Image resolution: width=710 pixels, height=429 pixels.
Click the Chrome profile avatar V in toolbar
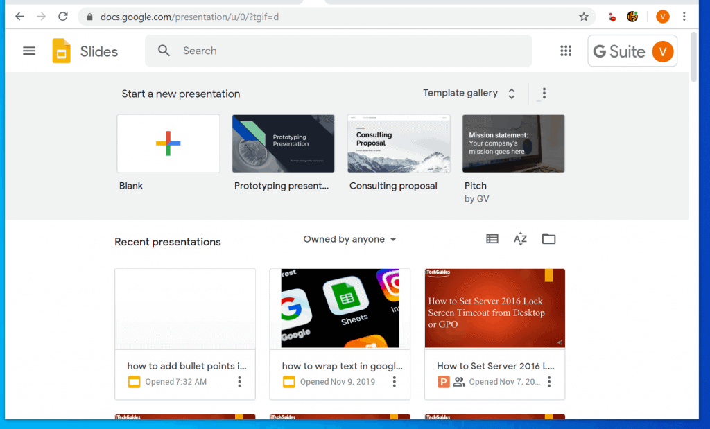pos(662,17)
